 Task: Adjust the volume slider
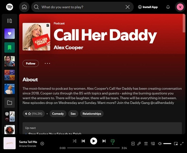(x=167, y=144)
